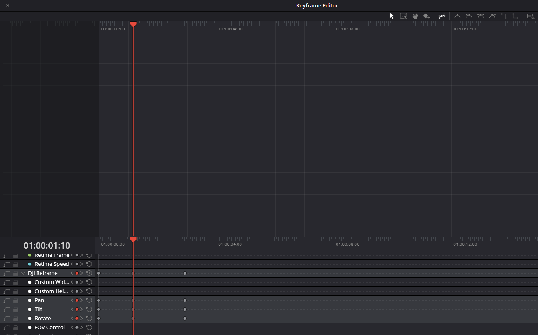Select the add keyframe tool

pos(427,16)
